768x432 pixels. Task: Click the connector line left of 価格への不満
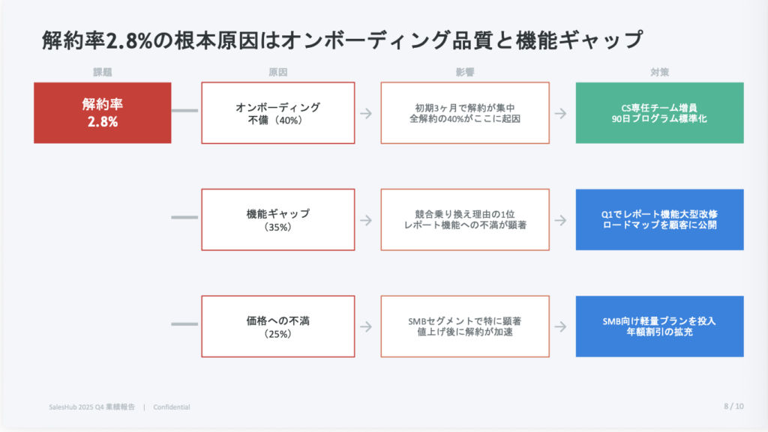(185, 324)
